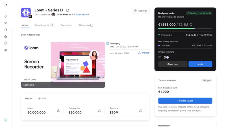This screenshot has width=226, height=127.
Task: Click the Deal tracker heading
Action: [164, 126]
